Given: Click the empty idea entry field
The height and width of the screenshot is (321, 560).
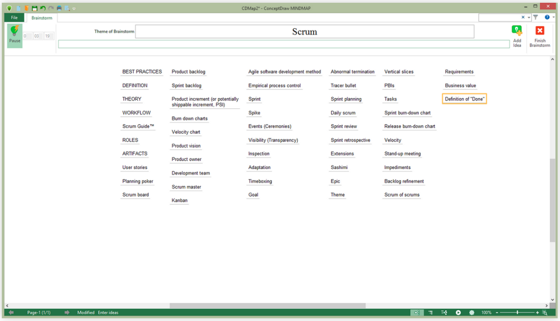Looking at the screenshot, I should tap(283, 44).
